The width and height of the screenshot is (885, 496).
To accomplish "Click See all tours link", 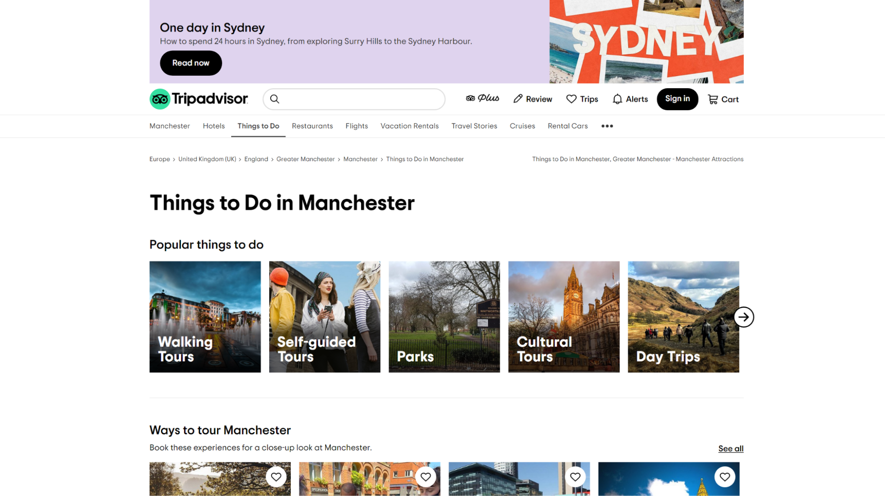I will [730, 449].
